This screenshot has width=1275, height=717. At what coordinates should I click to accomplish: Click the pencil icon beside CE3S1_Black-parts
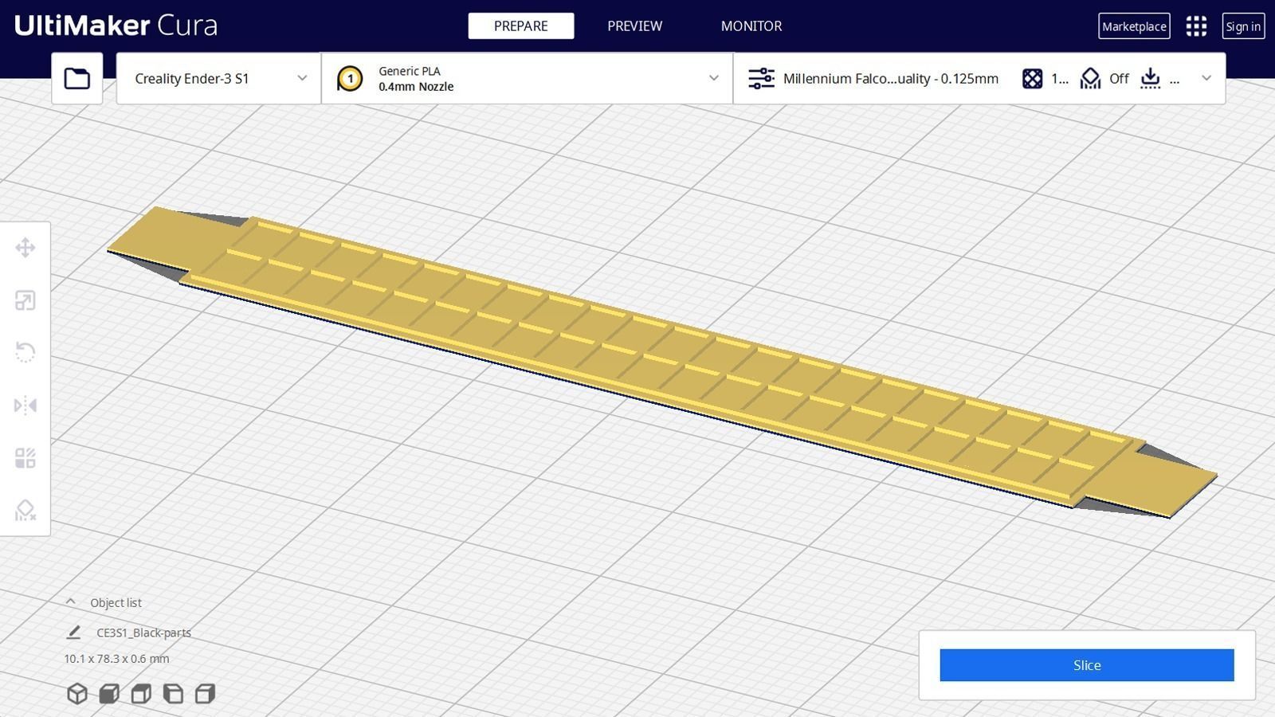pos(73,633)
